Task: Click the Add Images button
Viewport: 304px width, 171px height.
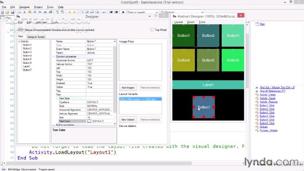Action: pos(128,88)
